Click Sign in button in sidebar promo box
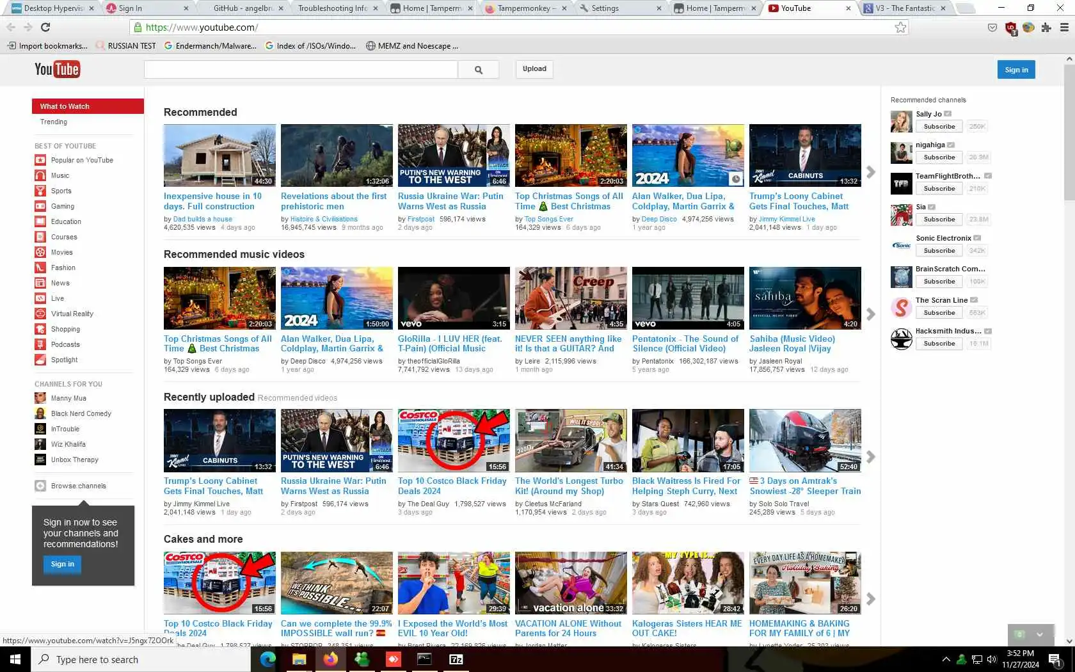Viewport: 1075px width, 672px height. tap(63, 564)
